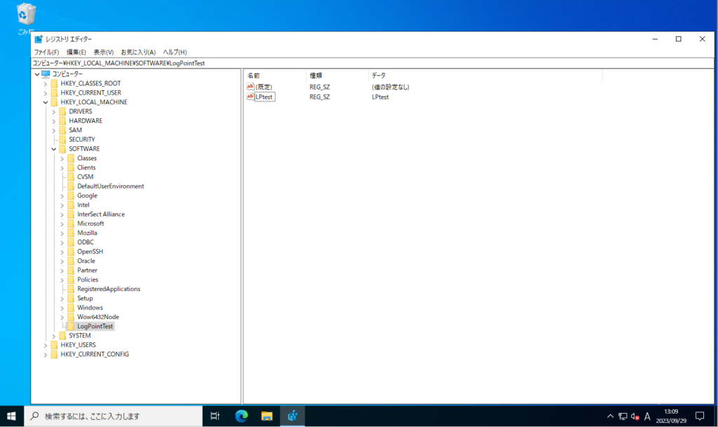The image size is (718, 427).
Task: Collapse HKEY_LOCAL_MACHINE chevron
Action: click(46, 102)
